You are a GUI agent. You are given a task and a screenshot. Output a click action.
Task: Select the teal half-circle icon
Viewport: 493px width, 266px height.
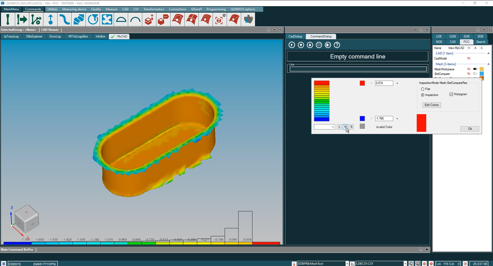121,19
